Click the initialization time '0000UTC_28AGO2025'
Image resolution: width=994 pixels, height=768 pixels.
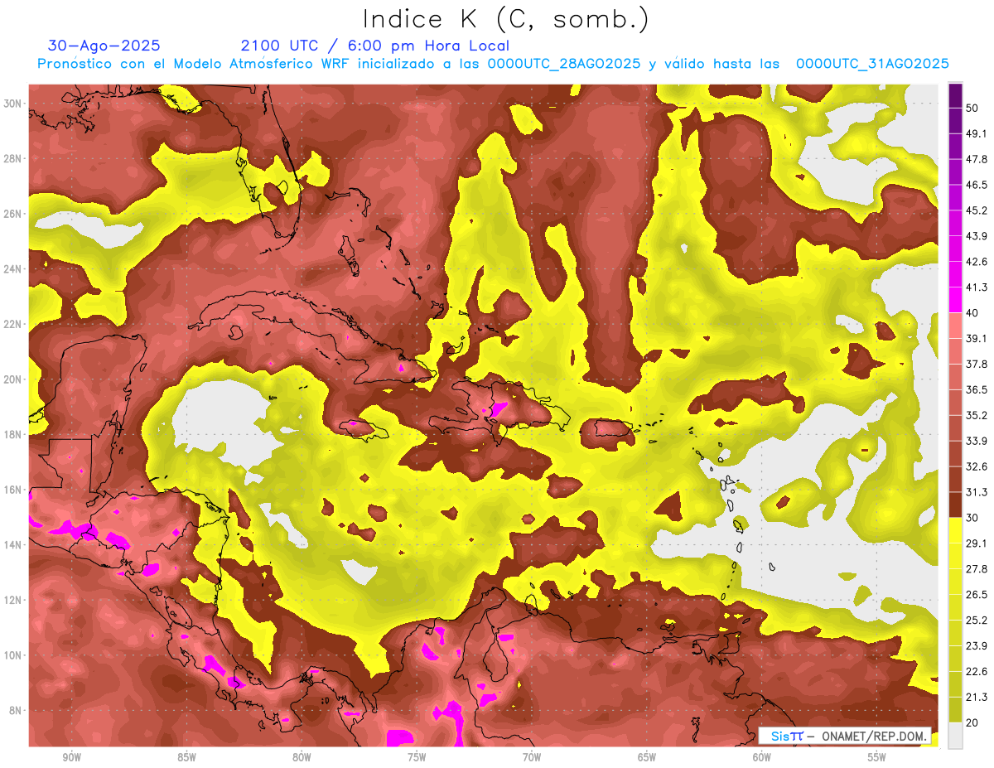564,64
